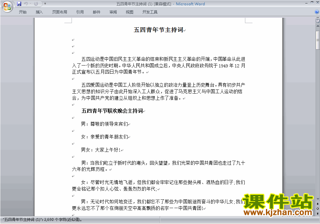The image size is (320, 224).
Task: Open the 邮件 ribbon tab
Action: click(97, 12)
